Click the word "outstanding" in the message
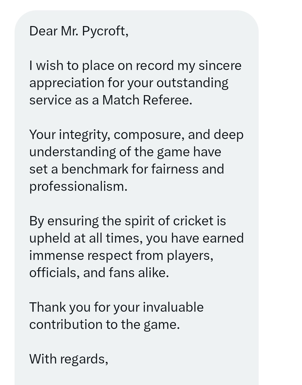302x385 pixels. tap(192, 83)
